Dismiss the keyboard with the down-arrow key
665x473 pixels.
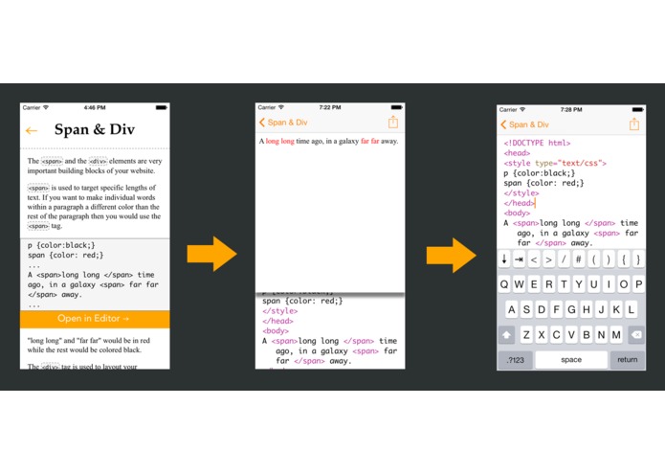point(504,259)
